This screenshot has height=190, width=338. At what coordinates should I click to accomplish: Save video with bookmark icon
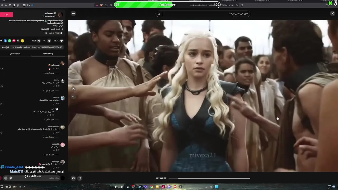tap(38, 41)
